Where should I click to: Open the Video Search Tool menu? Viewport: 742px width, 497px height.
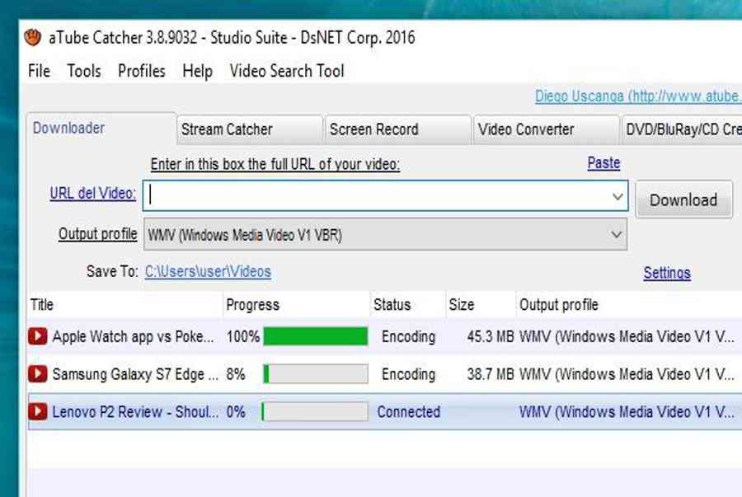287,71
